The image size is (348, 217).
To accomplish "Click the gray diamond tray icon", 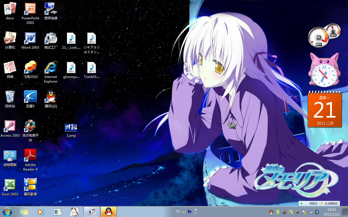I will pos(297,212).
